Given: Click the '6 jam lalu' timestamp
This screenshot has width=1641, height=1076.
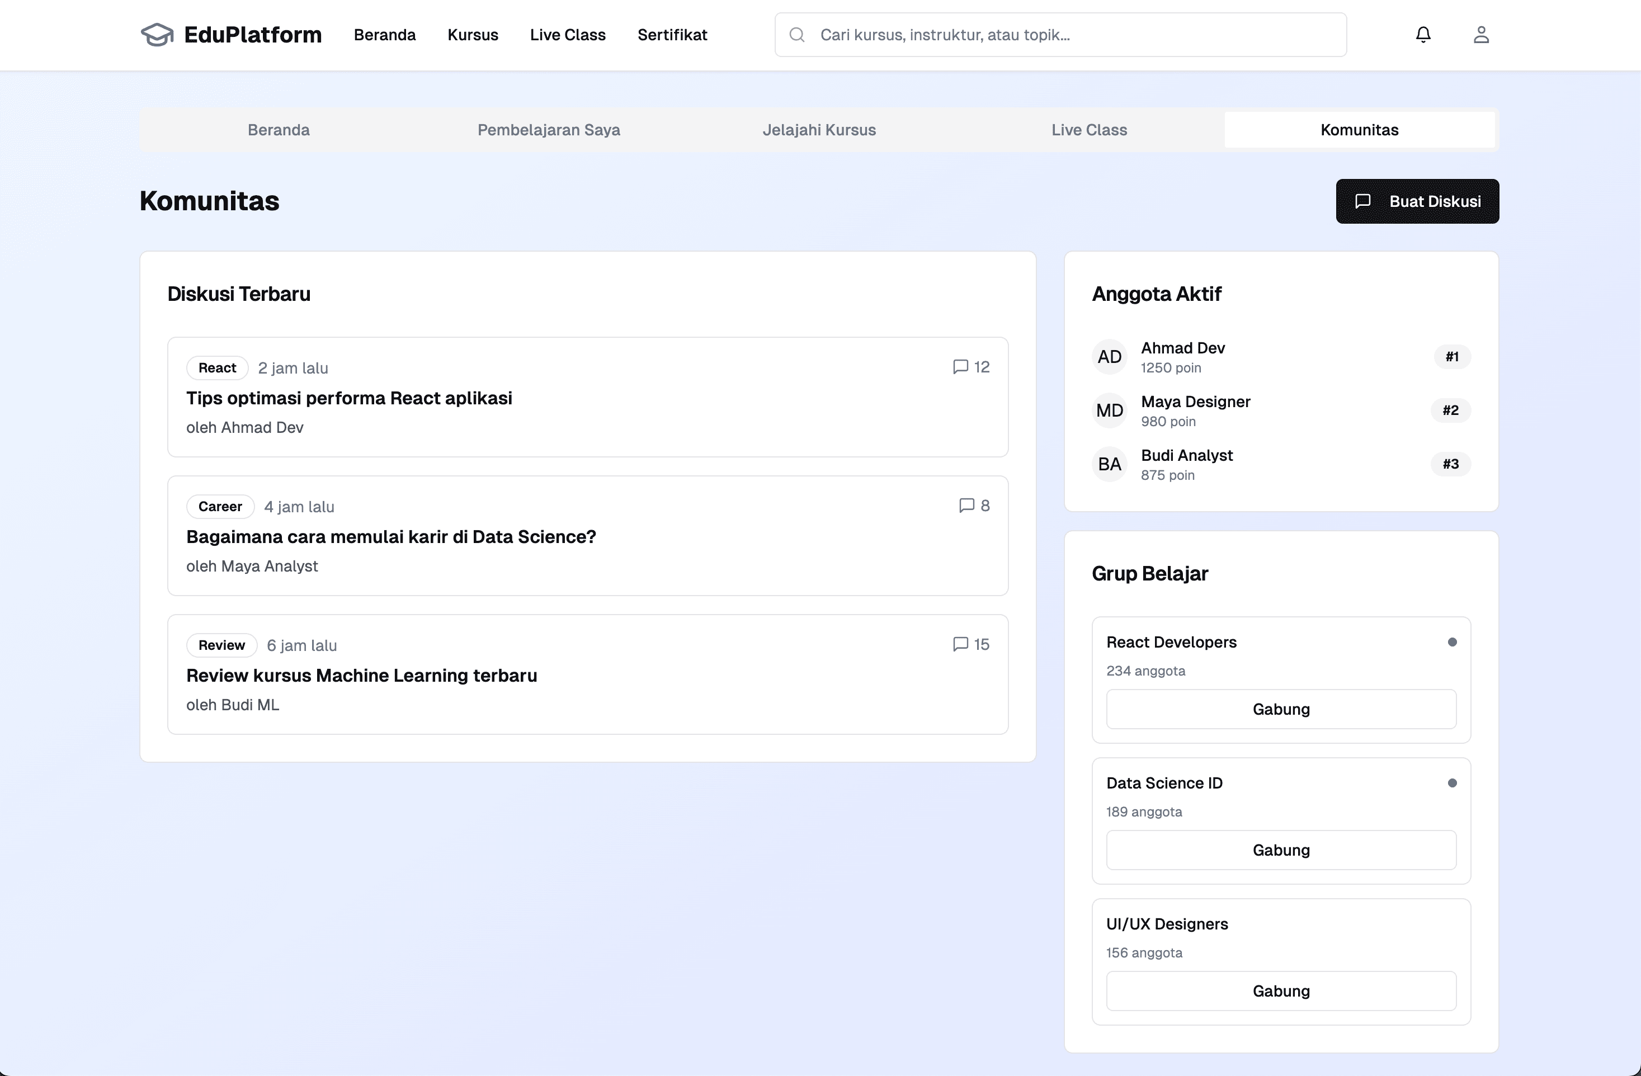Looking at the screenshot, I should tap(302, 645).
